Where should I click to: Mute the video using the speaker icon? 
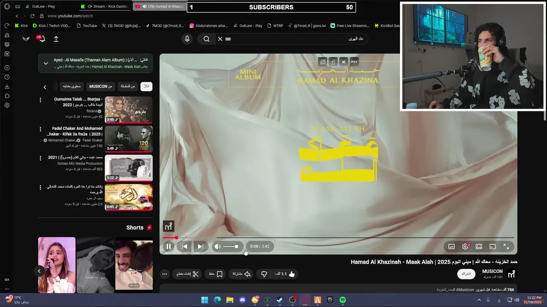tap(218, 246)
